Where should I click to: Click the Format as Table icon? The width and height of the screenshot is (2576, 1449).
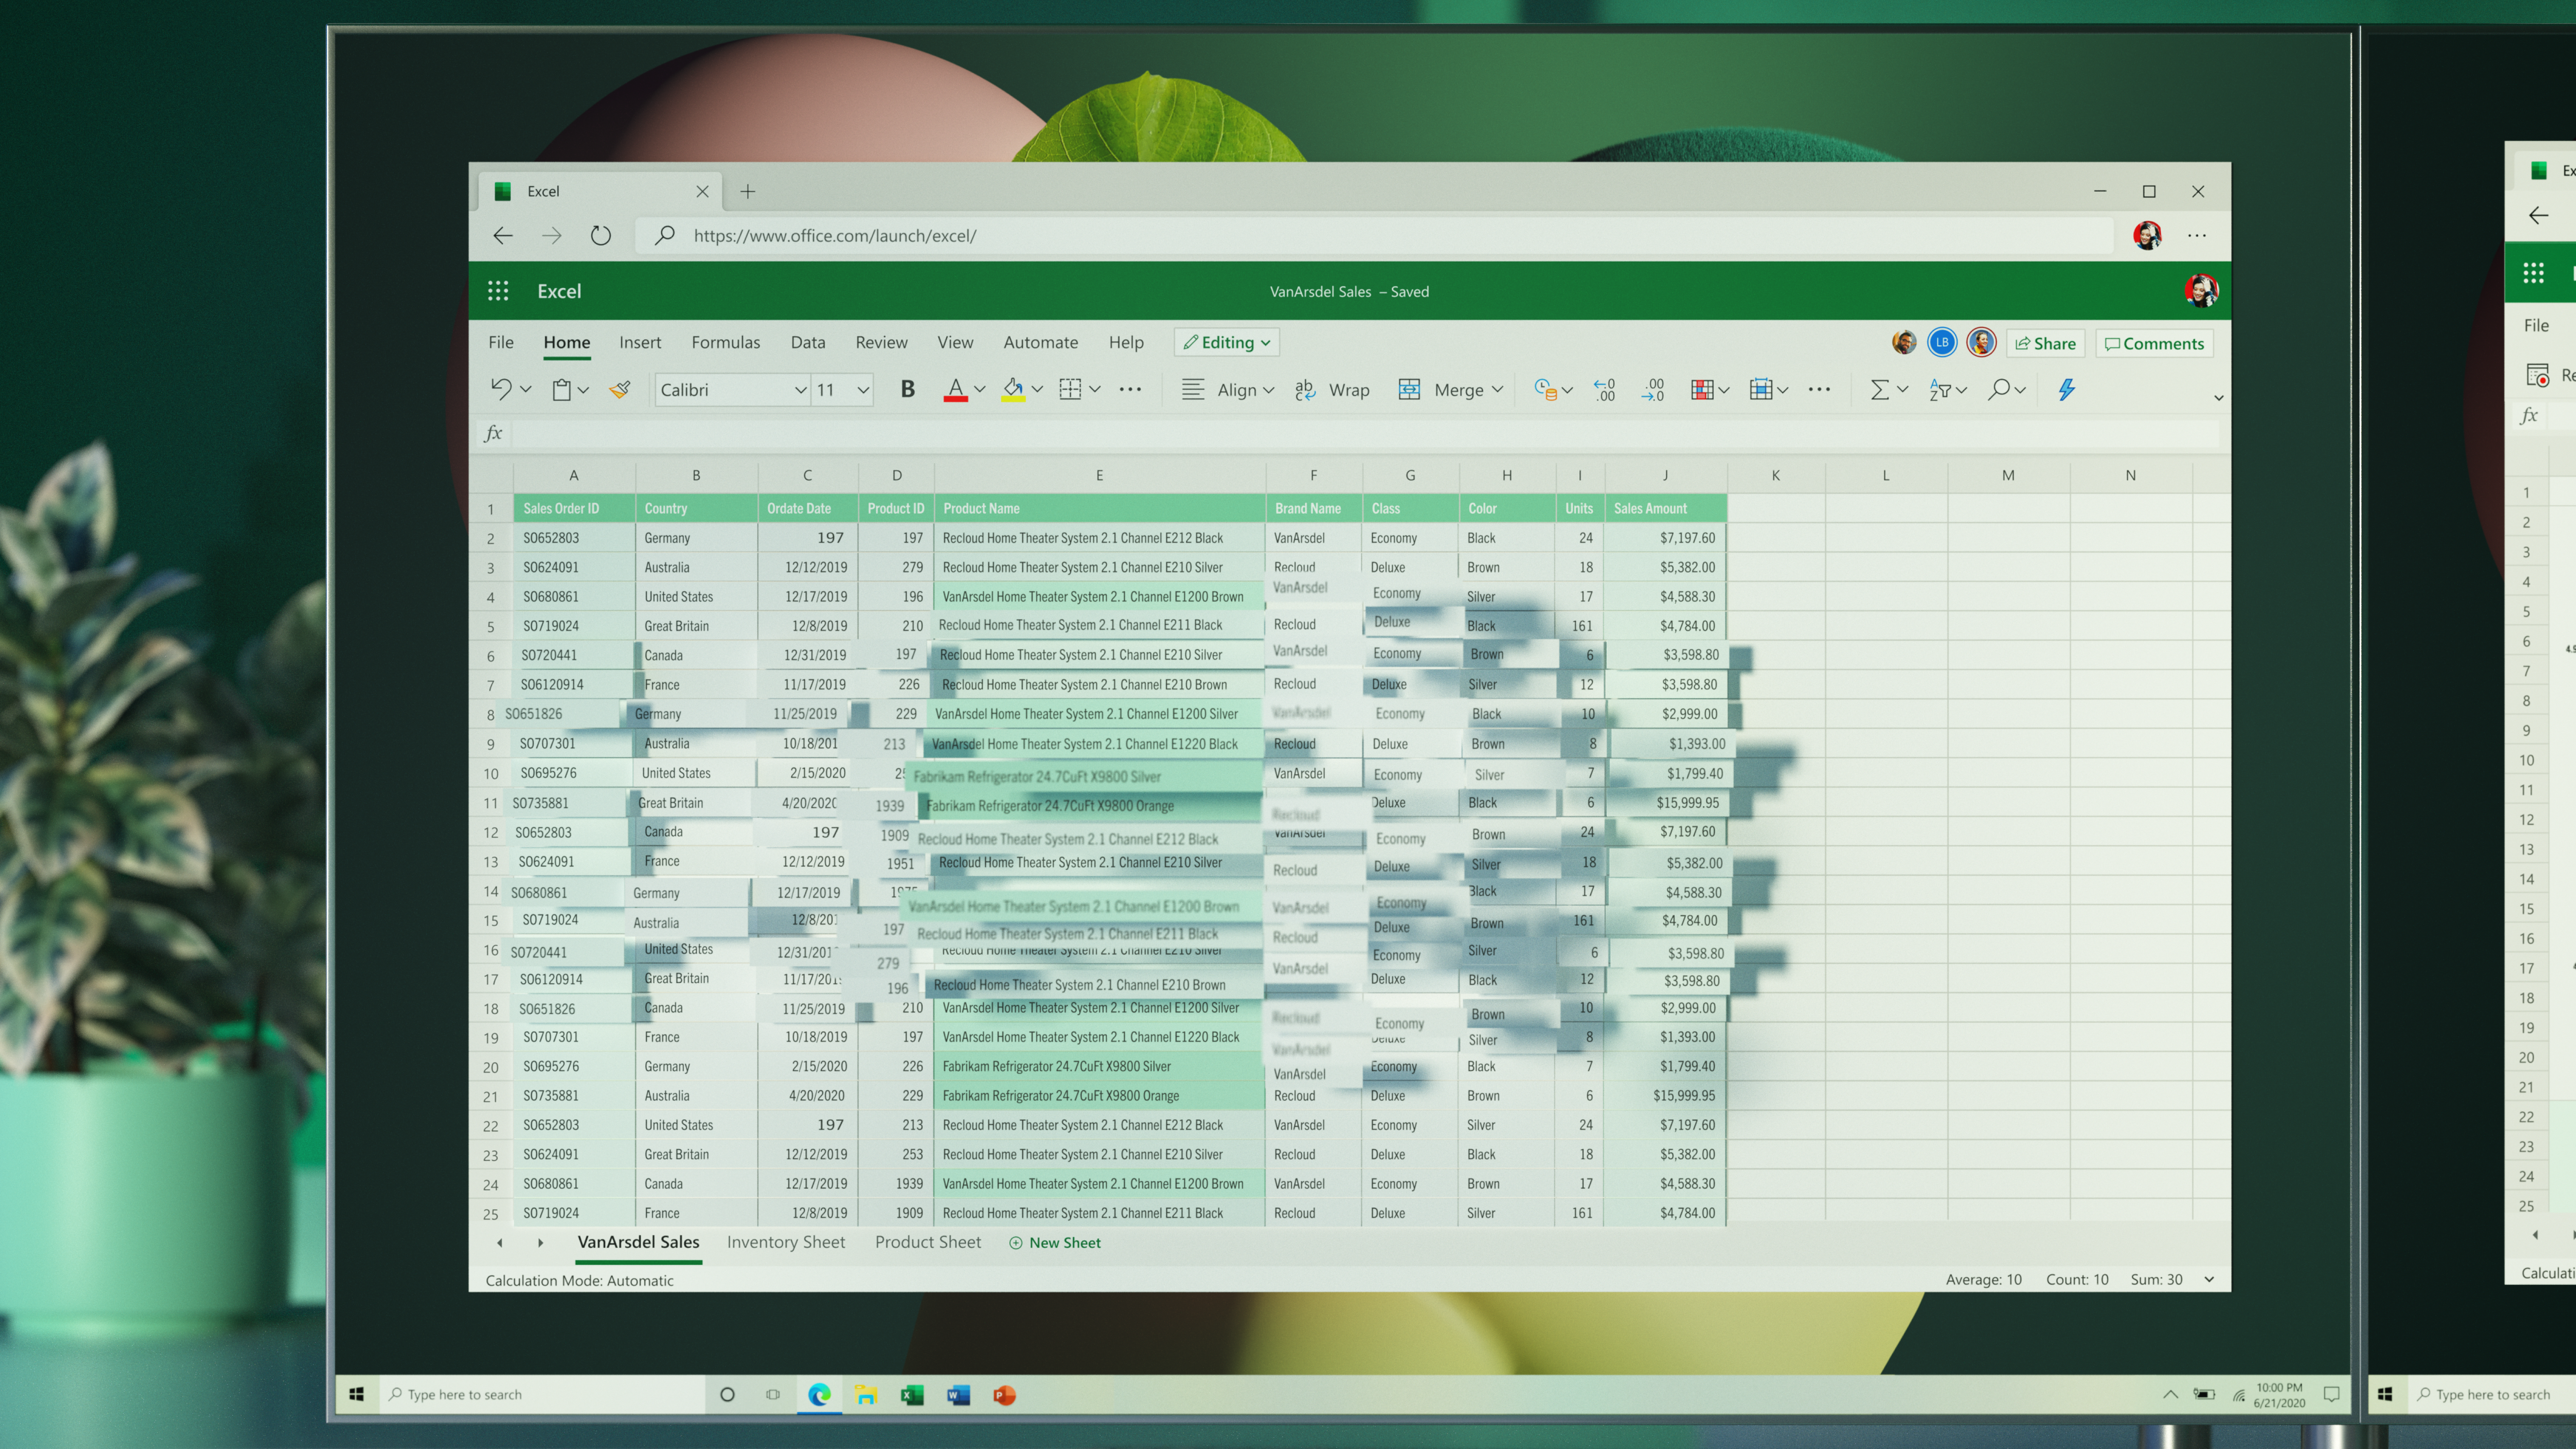(x=1761, y=390)
